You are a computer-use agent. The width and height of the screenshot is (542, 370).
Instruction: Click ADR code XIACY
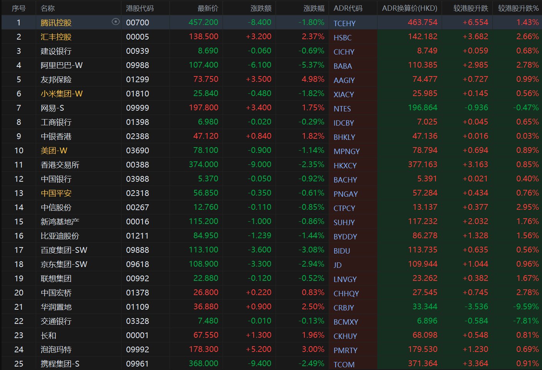pyautogui.click(x=344, y=95)
